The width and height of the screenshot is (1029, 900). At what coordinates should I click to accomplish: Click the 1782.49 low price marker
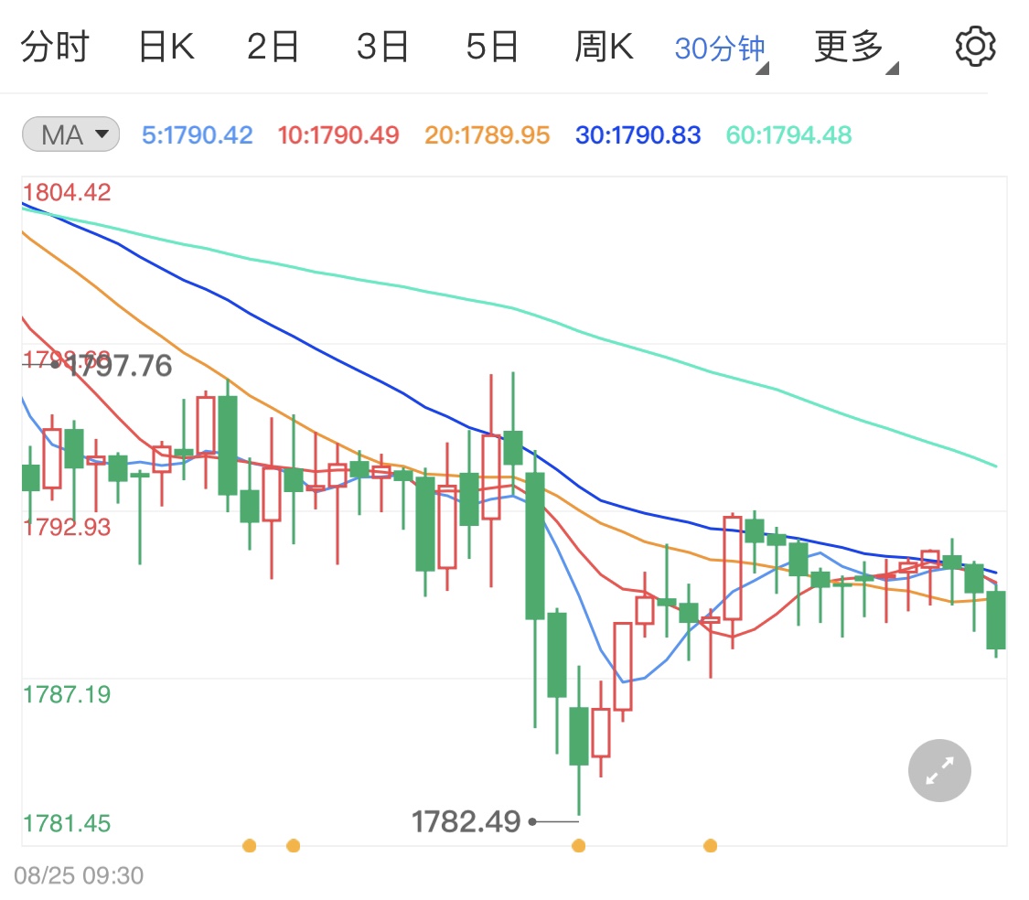[x=466, y=822]
